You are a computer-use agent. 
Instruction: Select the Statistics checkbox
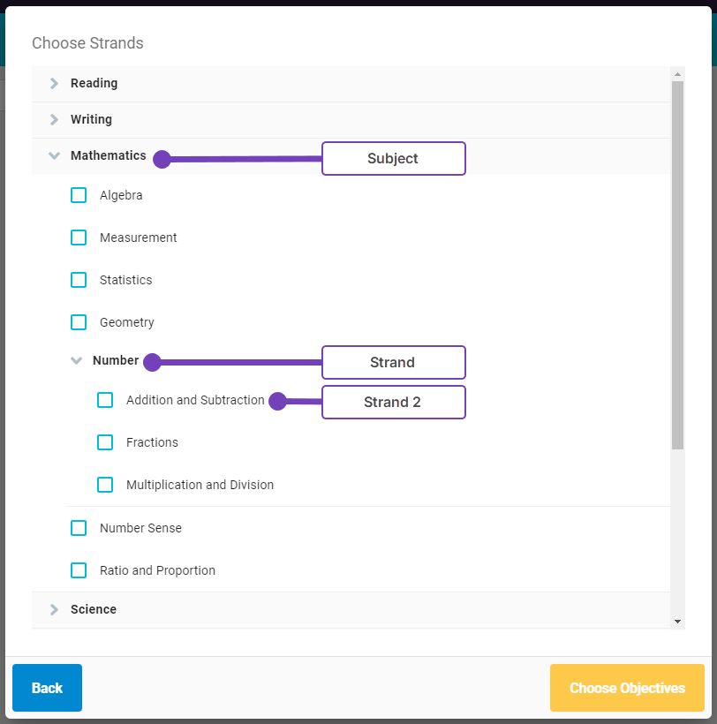79,280
